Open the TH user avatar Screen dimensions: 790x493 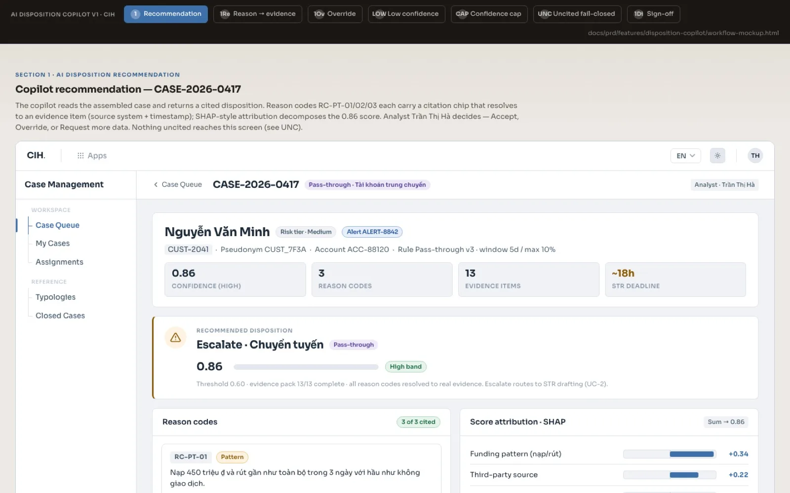pyautogui.click(x=755, y=156)
